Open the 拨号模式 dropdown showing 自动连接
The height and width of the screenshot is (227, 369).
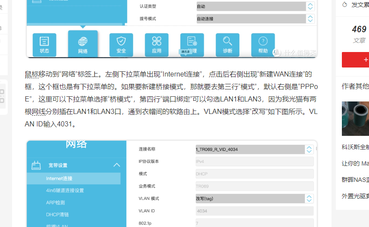pos(255,19)
